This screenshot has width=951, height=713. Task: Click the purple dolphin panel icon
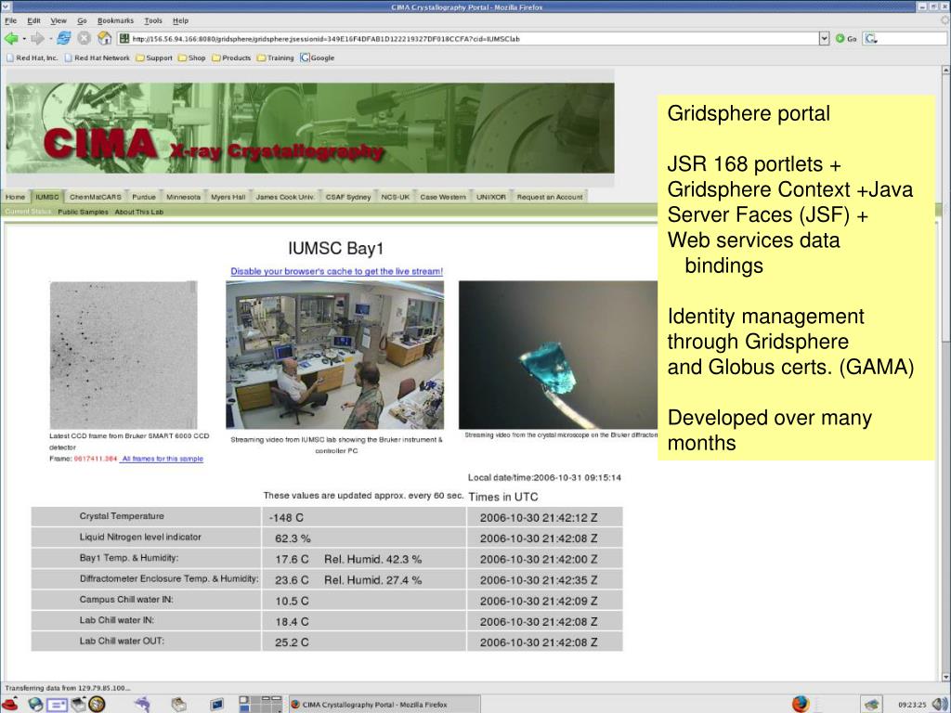coord(142,704)
